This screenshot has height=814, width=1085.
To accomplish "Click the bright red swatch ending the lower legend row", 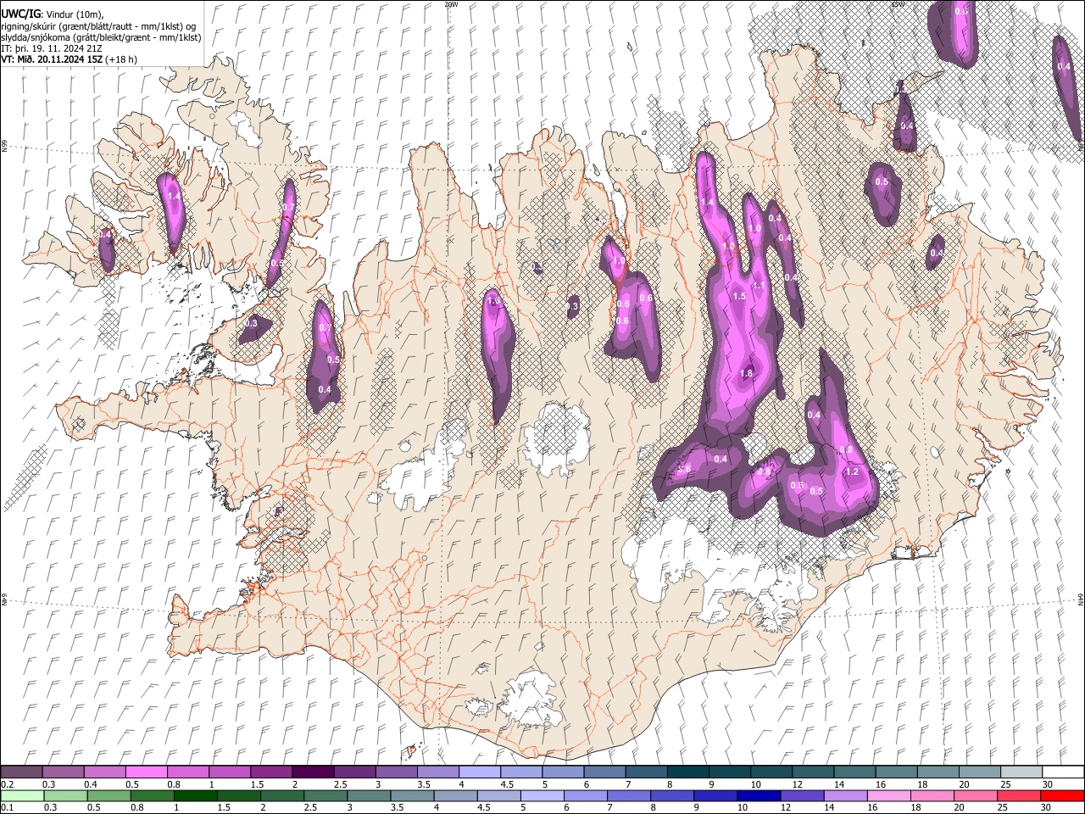I will [x=1062, y=795].
